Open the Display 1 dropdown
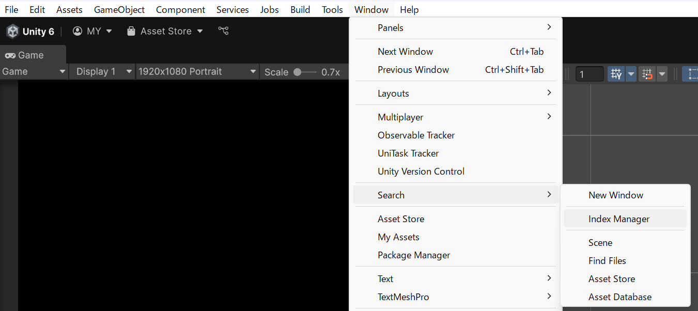Image resolution: width=698 pixels, height=311 pixels. pyautogui.click(x=102, y=72)
